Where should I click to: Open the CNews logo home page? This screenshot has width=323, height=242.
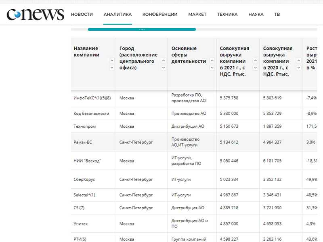pos(35,14)
